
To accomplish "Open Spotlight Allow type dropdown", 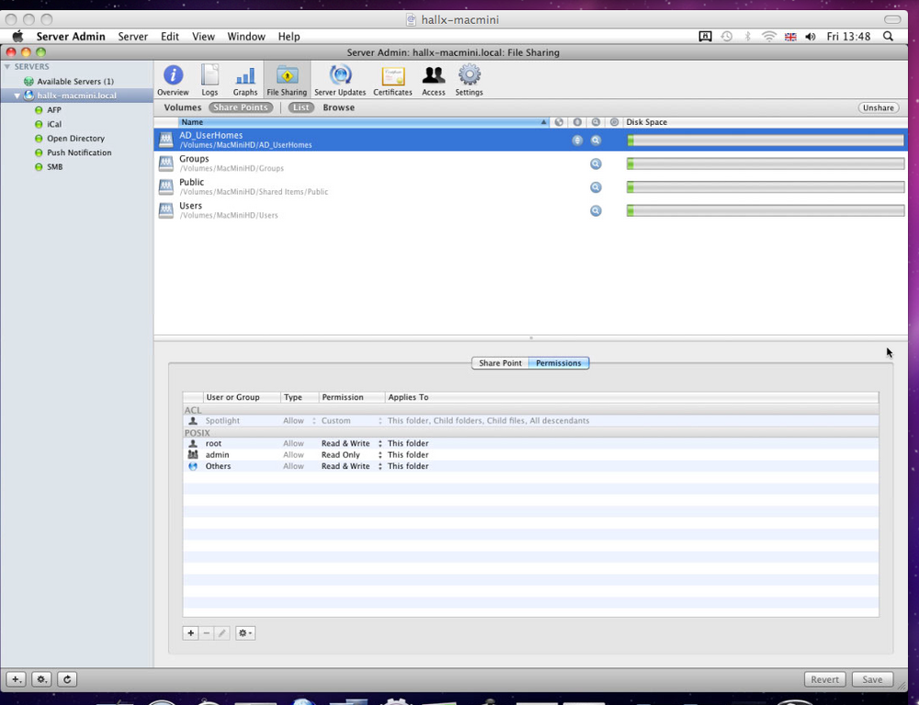I will (x=299, y=421).
